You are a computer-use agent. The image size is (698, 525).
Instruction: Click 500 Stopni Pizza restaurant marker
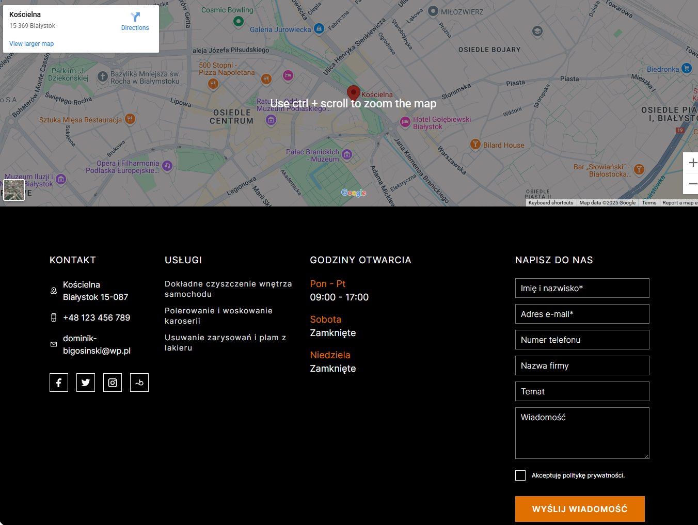213,84
